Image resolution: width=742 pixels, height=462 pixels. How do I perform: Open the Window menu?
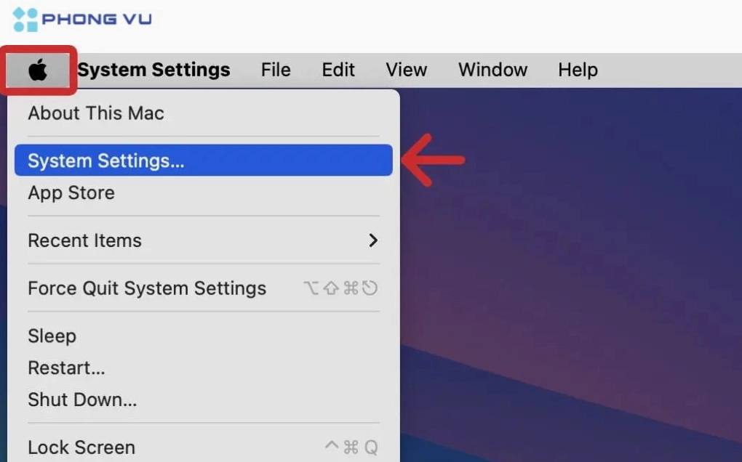click(x=492, y=70)
